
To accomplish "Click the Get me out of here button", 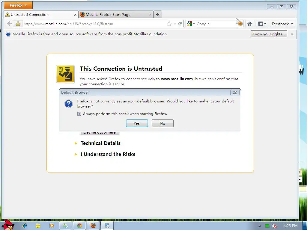I will pyautogui.click(x=100, y=133).
